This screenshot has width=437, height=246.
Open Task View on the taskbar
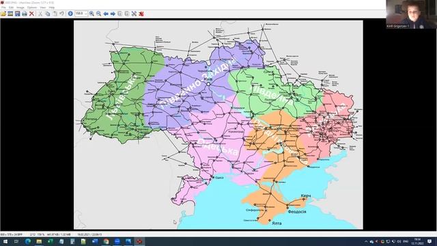click(x=16, y=241)
